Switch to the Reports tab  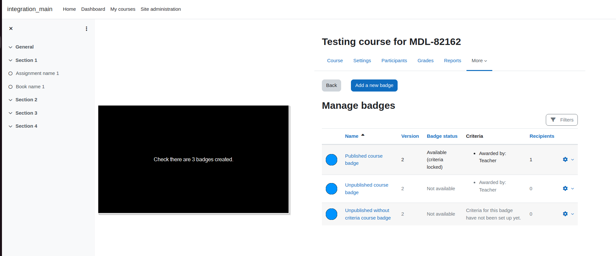452,61
